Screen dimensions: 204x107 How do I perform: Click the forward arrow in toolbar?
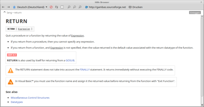click(x=9, y=7)
